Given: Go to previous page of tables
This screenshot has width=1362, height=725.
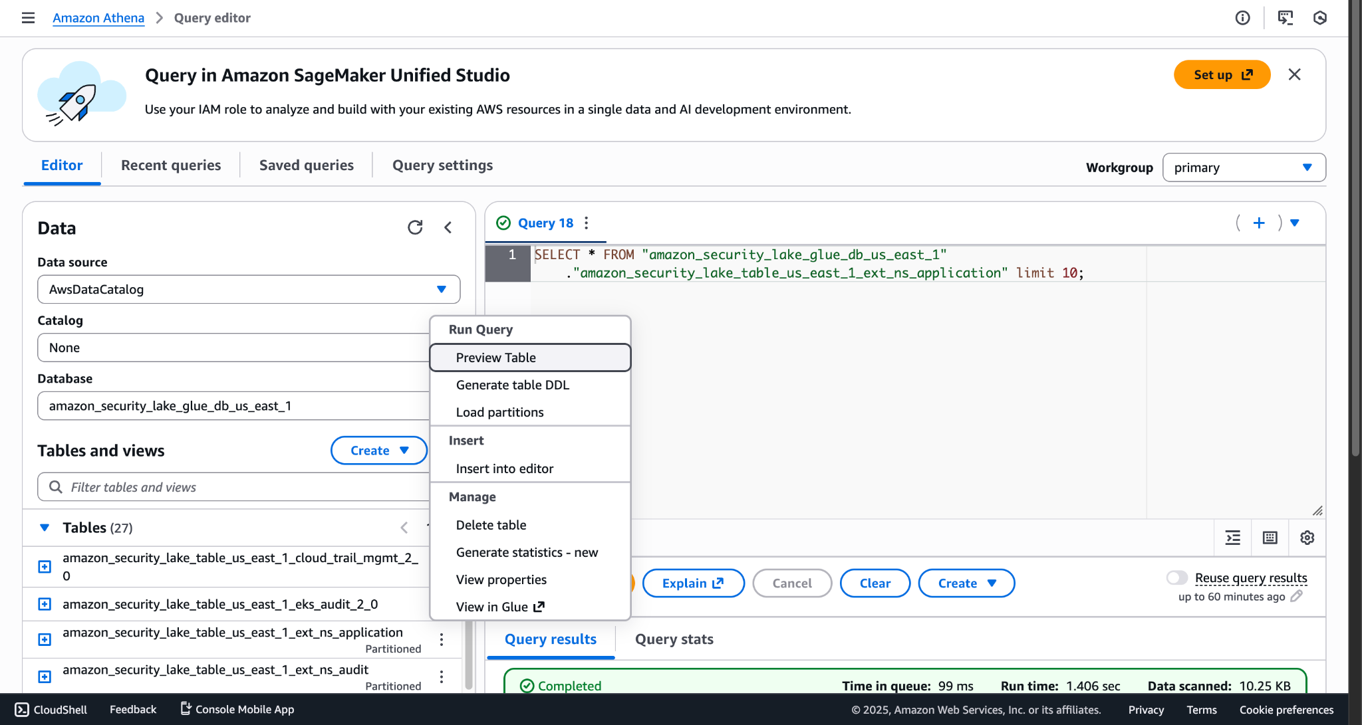Looking at the screenshot, I should 404,528.
